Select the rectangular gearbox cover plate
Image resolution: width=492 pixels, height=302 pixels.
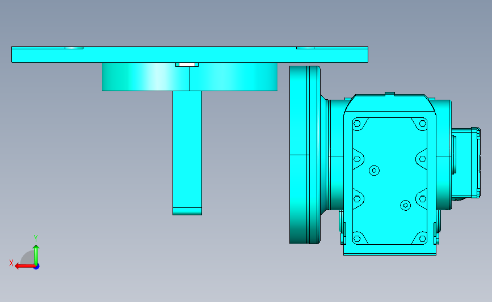pos(390,181)
